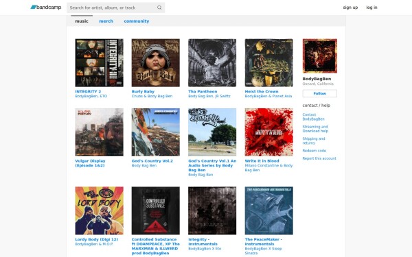The width and height of the screenshot is (412, 257).
Task: Open the Heist the Crown album cover
Action: click(268, 62)
